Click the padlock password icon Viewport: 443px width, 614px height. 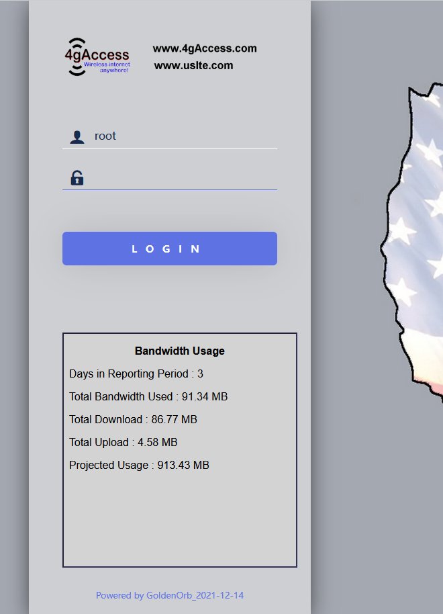coord(77,178)
